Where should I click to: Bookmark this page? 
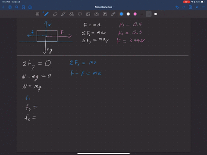click(x=23, y=7)
